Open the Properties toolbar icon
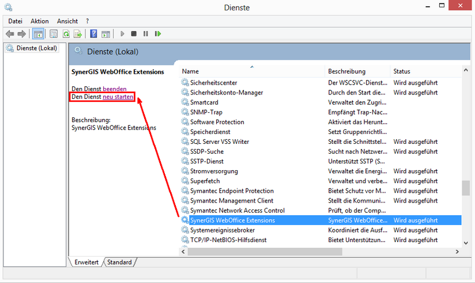This screenshot has height=283, width=475. 54,34
